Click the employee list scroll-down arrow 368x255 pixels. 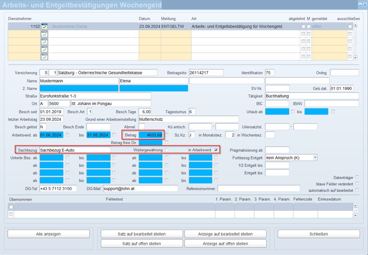[355, 58]
